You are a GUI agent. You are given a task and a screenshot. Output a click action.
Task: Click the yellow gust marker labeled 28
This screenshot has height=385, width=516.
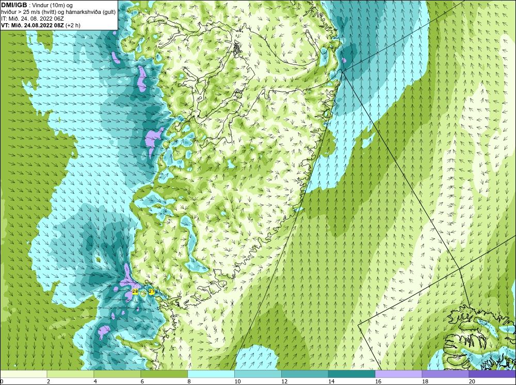point(135,291)
